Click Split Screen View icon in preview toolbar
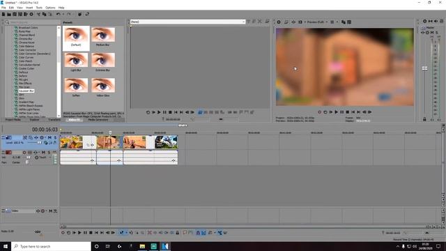The height and width of the screenshot is (251, 446). [300, 22]
